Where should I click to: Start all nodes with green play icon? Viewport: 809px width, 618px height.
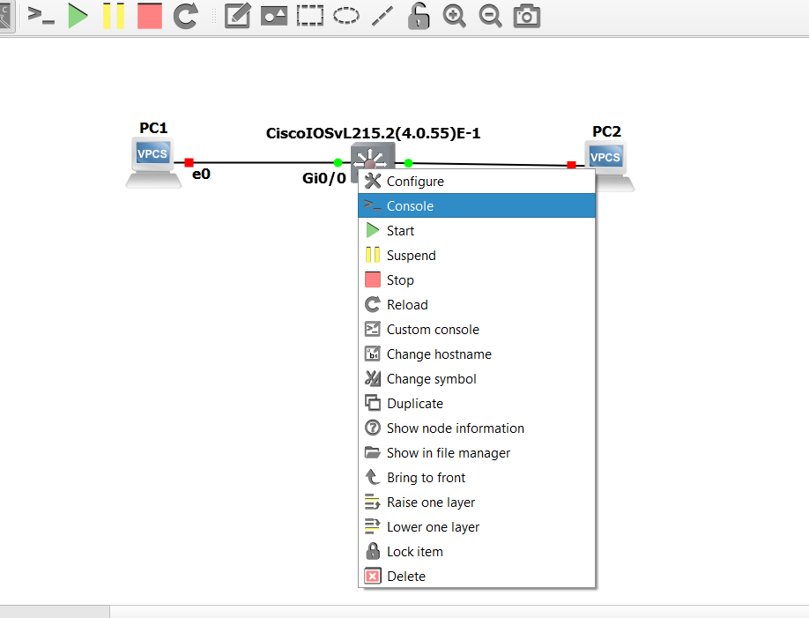(78, 16)
